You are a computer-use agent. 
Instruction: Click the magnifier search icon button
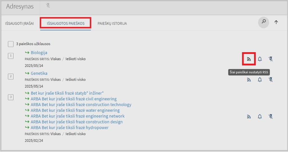pyautogui.click(x=264, y=22)
